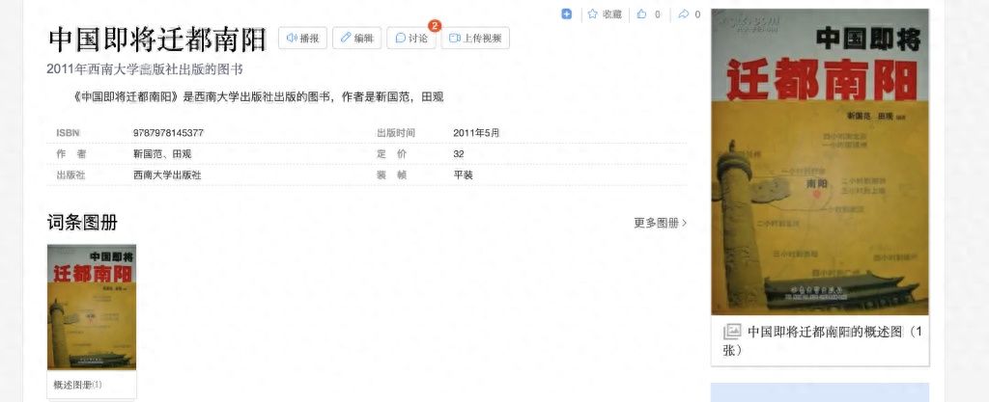Image resolution: width=989 pixels, height=402 pixels.
Task: Click the ISBN value 9787978145377
Action: [x=168, y=133]
